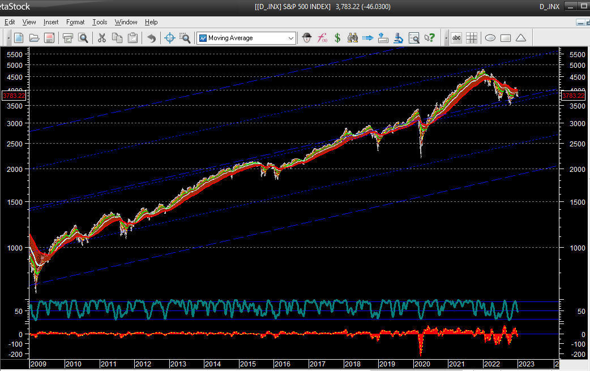
Task: Open the Insert menu
Action: (51, 22)
